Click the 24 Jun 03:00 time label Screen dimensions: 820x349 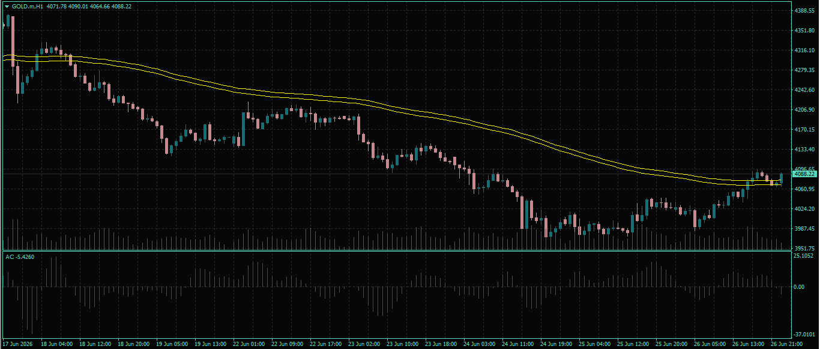click(x=479, y=344)
